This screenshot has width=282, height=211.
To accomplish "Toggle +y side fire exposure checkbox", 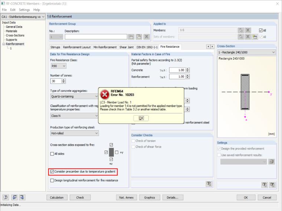I will 117,153.
